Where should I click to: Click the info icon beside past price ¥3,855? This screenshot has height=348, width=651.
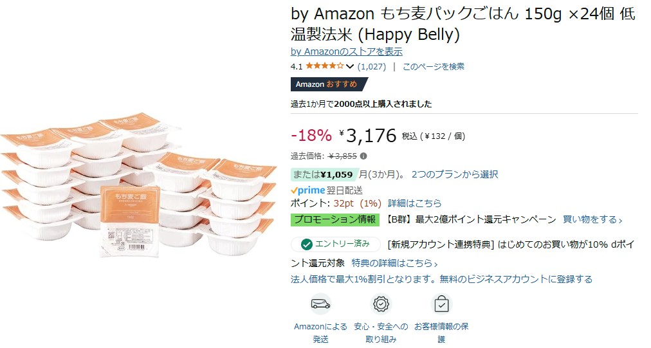(x=363, y=156)
